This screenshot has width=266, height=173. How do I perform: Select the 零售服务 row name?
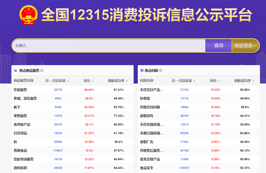coord(20,116)
